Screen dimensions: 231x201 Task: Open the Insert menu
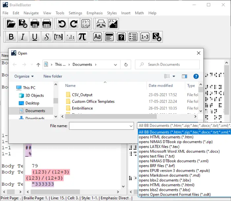[x=126, y=13]
